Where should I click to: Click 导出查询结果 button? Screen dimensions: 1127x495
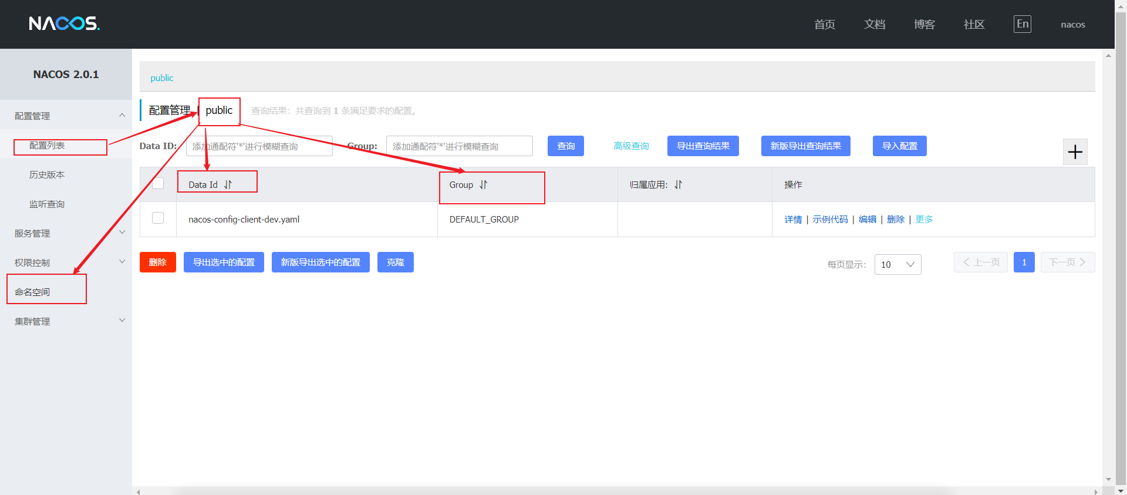click(x=703, y=146)
